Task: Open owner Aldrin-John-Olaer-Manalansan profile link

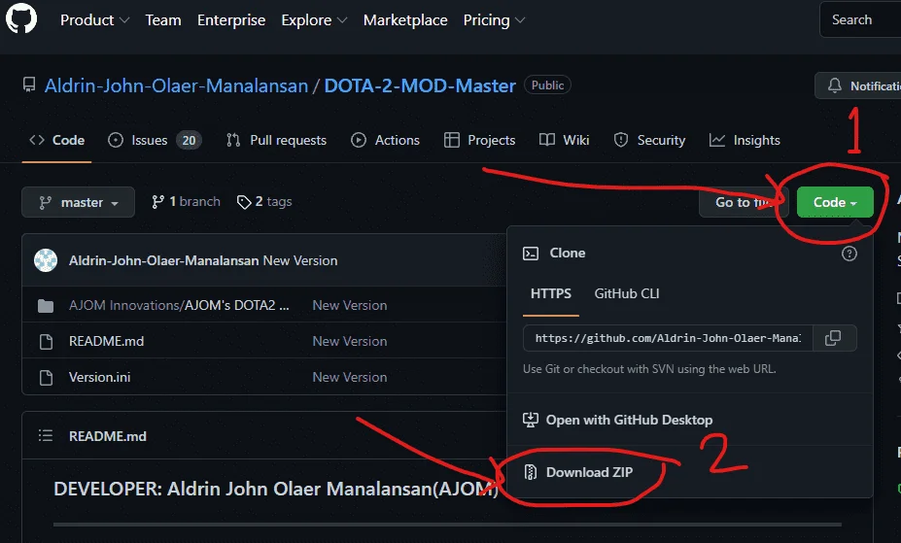Action: click(x=176, y=85)
